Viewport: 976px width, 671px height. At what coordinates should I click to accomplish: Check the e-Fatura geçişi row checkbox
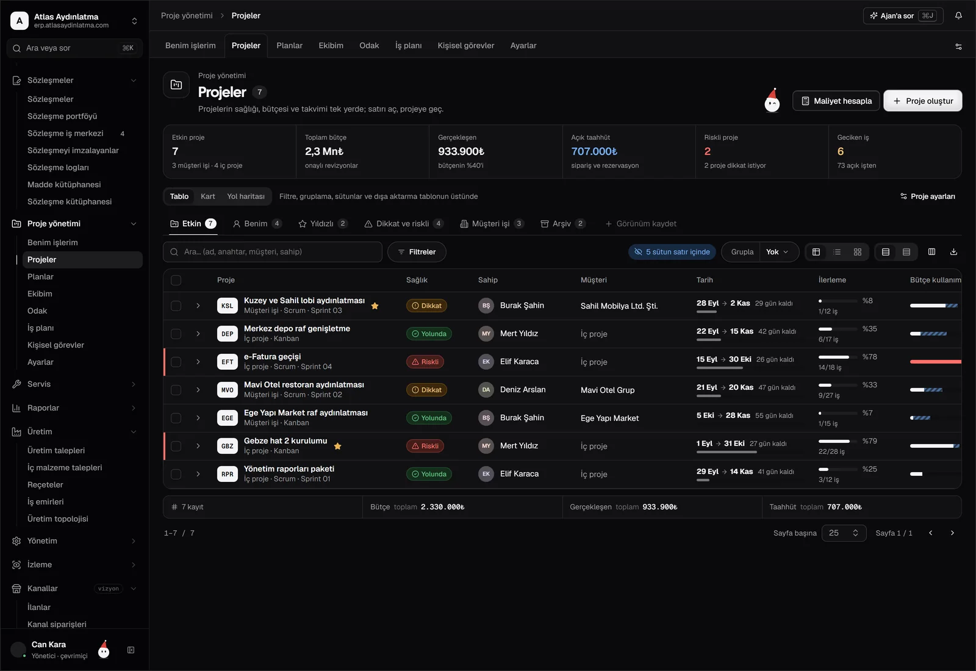(176, 362)
